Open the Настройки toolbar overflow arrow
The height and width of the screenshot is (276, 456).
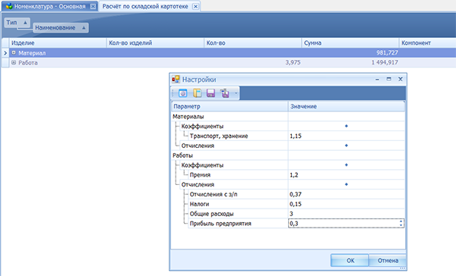[x=236, y=93]
